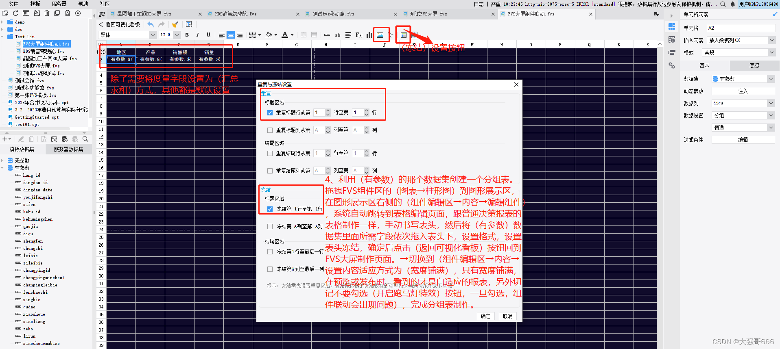Switch to the 服务器数据集 tab
780x349 pixels.
point(69,149)
